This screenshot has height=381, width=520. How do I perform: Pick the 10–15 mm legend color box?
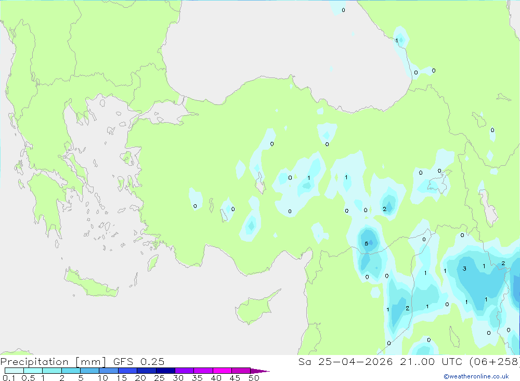[x=109, y=371]
